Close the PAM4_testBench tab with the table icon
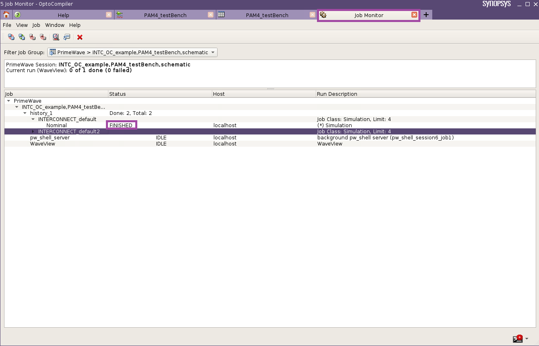539x346 pixels. click(312, 15)
